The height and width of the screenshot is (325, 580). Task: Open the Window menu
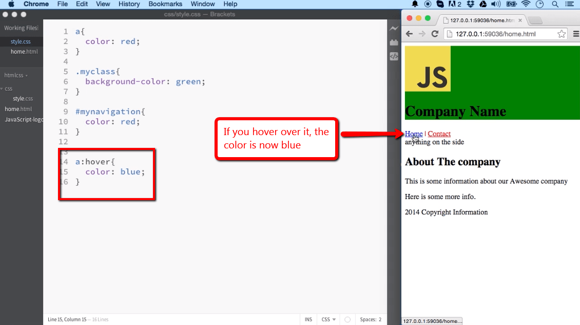tap(203, 4)
